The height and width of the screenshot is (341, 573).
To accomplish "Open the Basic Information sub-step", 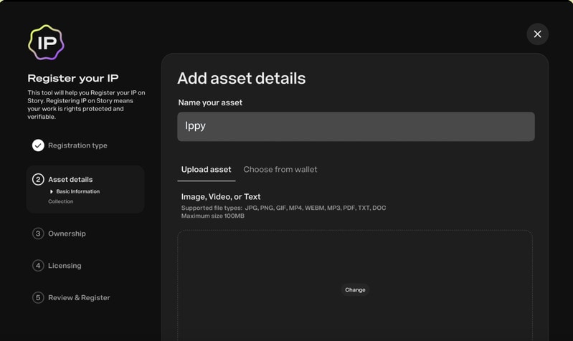I will tap(77, 192).
